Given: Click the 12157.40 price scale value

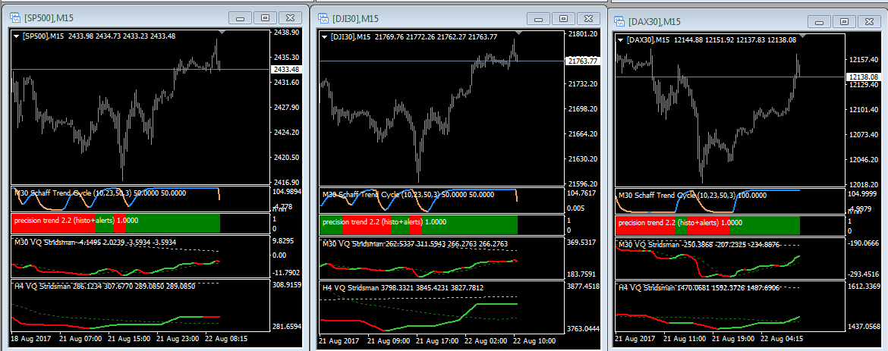Looking at the screenshot, I should click(x=864, y=59).
